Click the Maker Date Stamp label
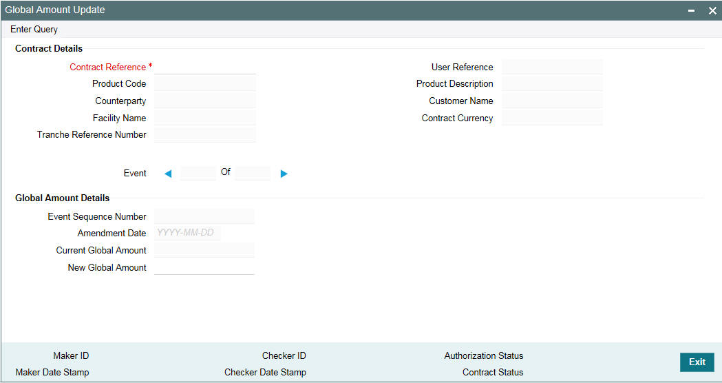This screenshot has height=383, width=722. coord(52,372)
